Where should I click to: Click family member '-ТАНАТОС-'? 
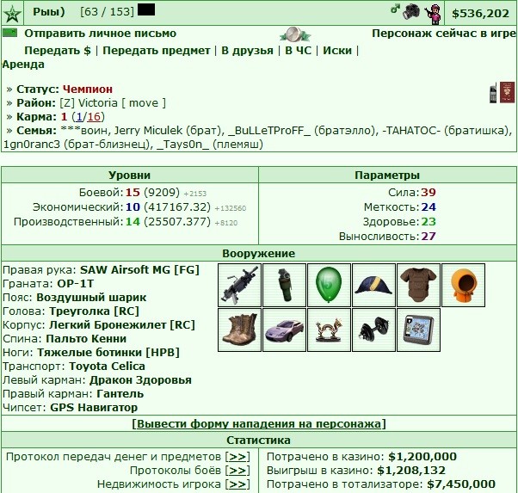coord(411,131)
